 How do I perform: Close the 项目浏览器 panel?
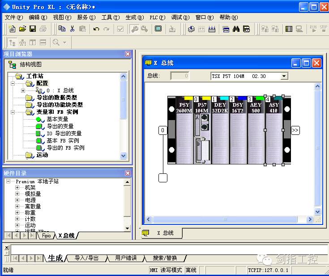128,54
